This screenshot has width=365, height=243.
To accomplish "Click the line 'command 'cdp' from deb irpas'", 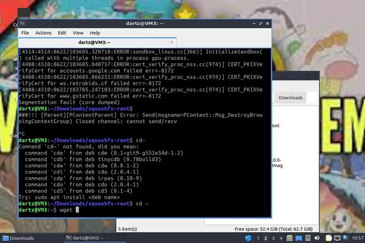I will [83, 178].
